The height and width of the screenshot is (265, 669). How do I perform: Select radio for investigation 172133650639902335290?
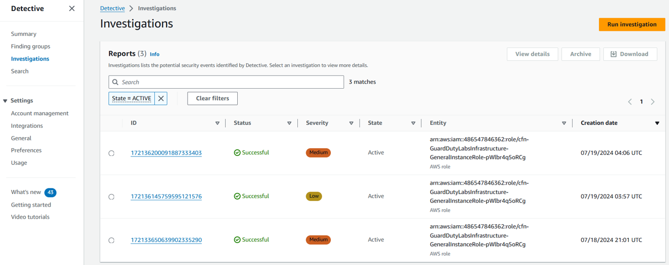point(111,240)
